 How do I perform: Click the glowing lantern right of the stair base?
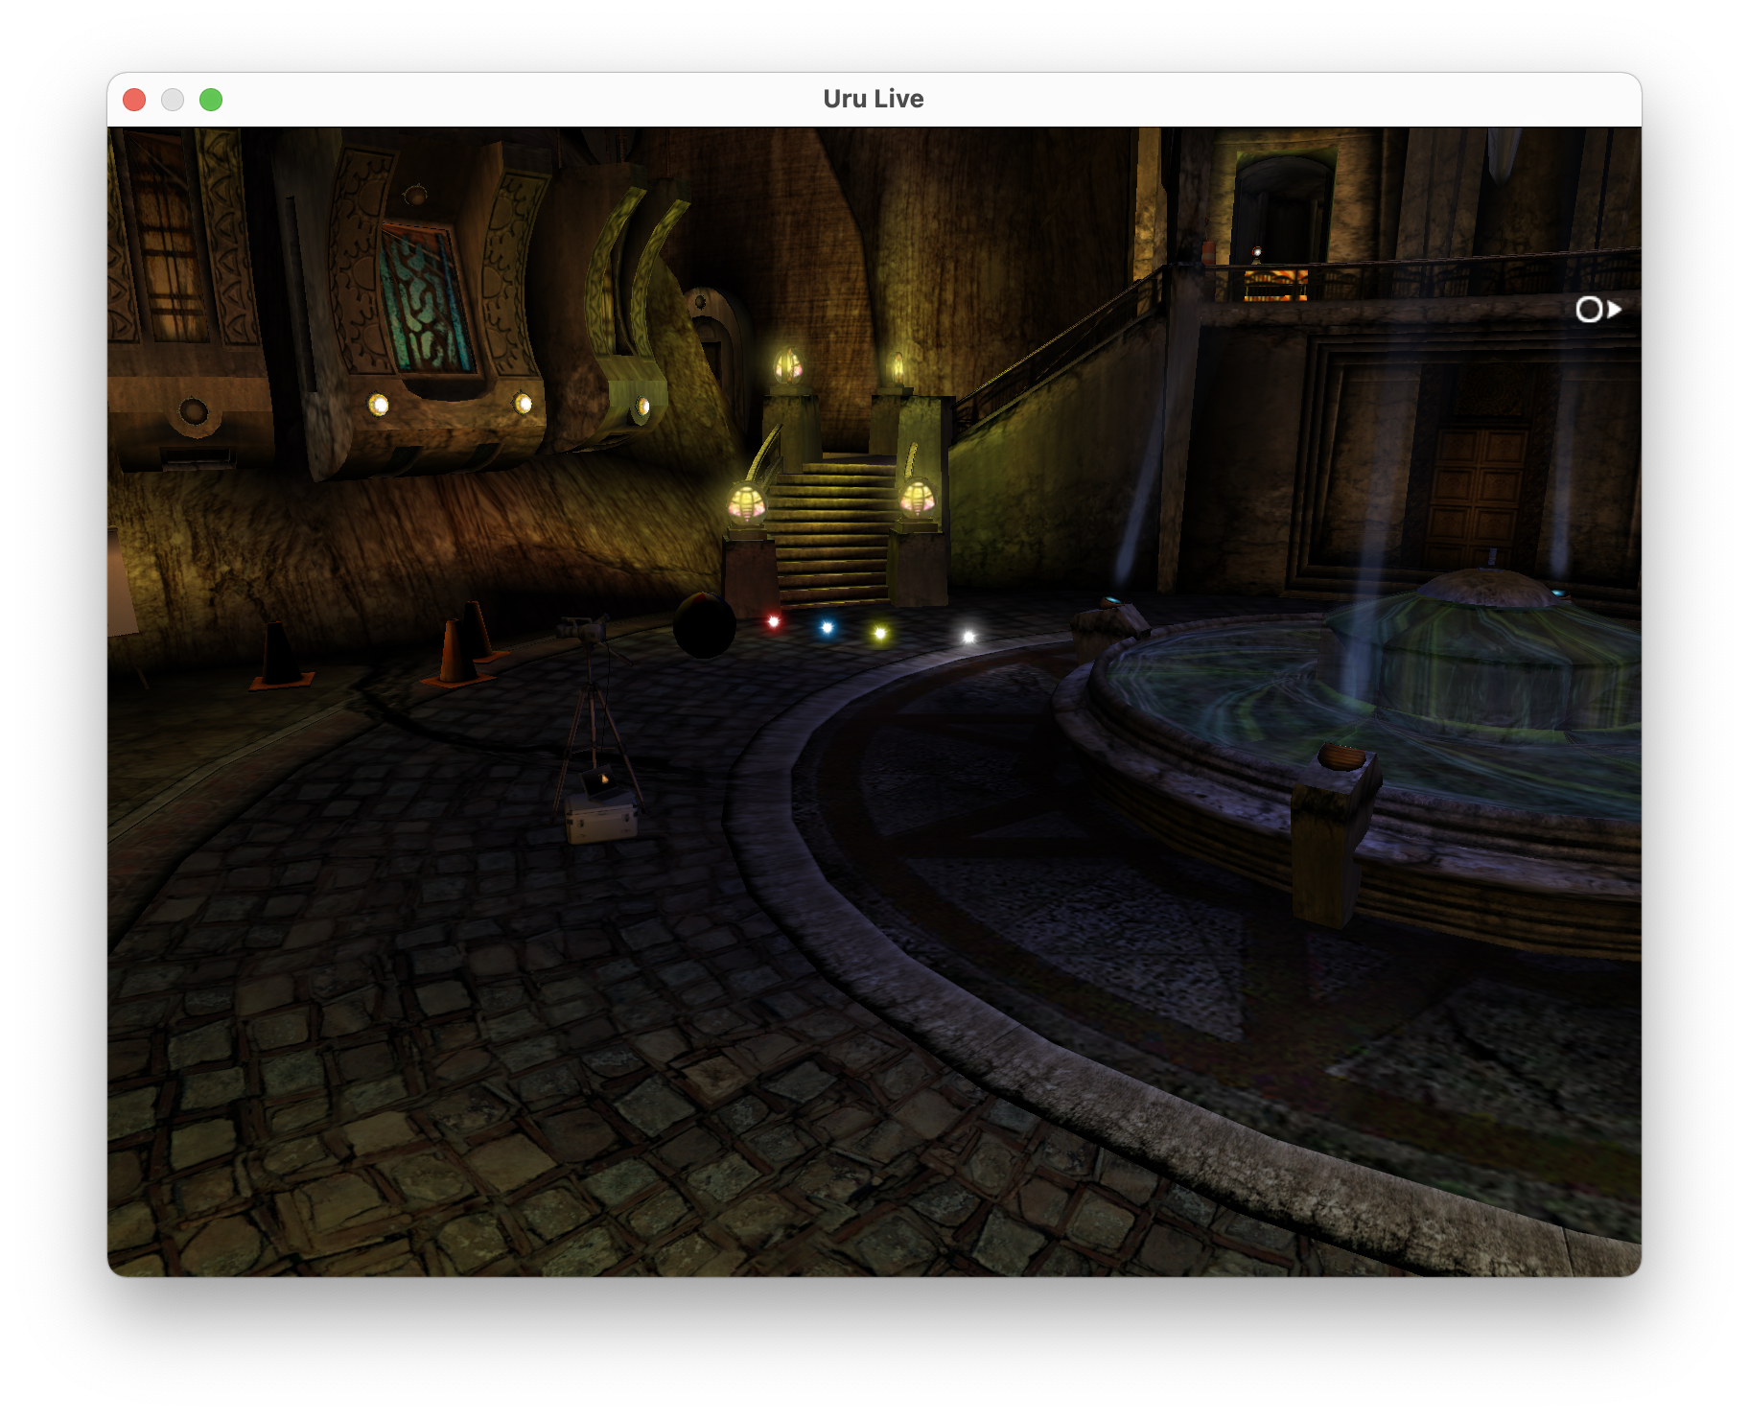pos(917,499)
